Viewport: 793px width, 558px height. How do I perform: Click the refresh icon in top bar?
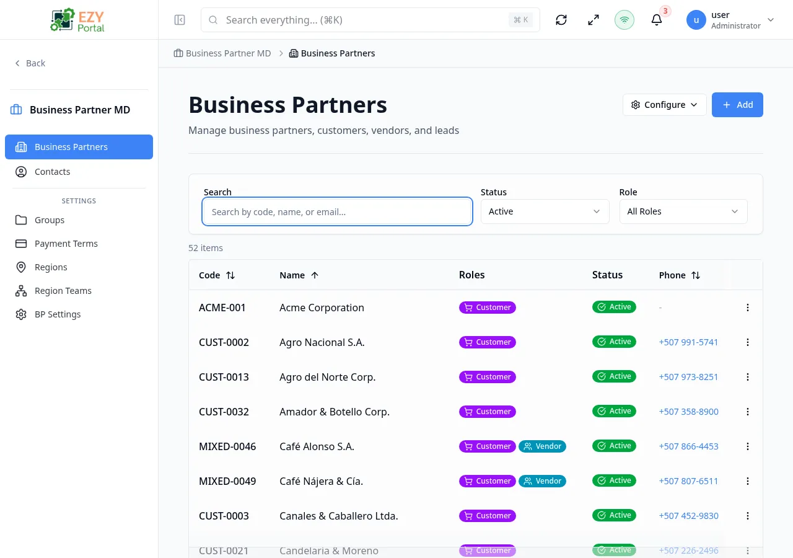561,20
